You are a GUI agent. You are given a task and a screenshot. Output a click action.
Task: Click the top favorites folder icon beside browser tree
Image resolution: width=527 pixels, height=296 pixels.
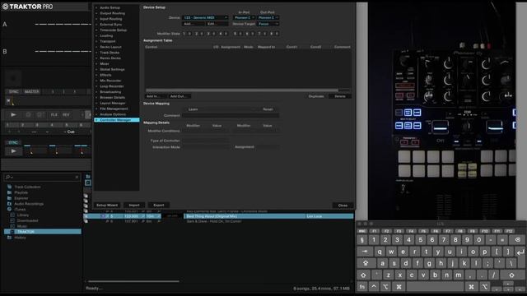(x=88, y=177)
